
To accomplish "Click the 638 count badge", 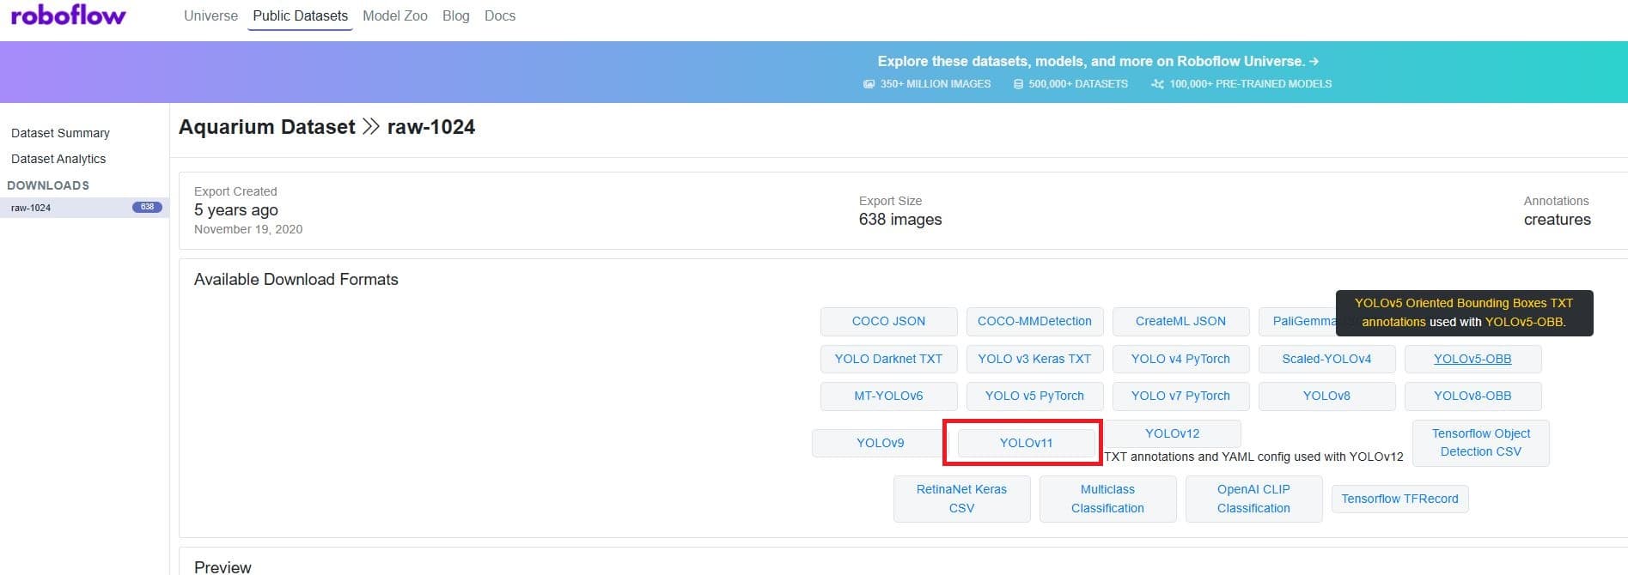I will click(x=147, y=207).
